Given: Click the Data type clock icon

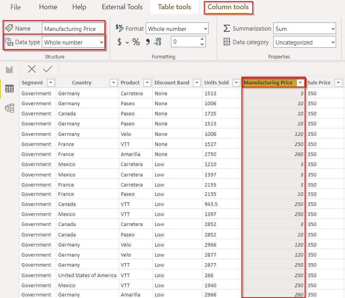Looking at the screenshot, I should pos(9,42).
